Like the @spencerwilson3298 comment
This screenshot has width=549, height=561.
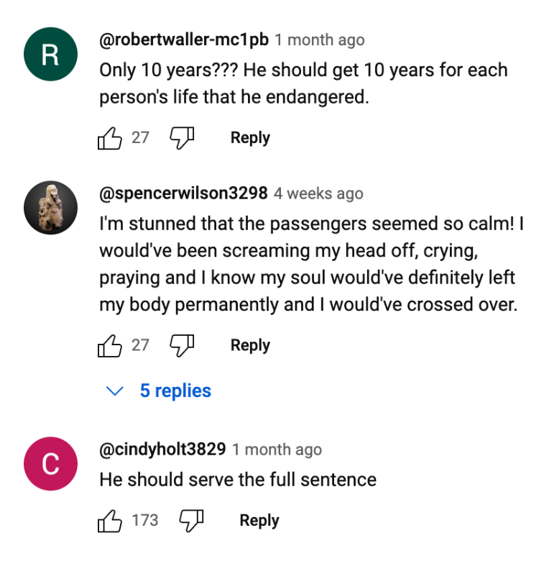click(110, 346)
